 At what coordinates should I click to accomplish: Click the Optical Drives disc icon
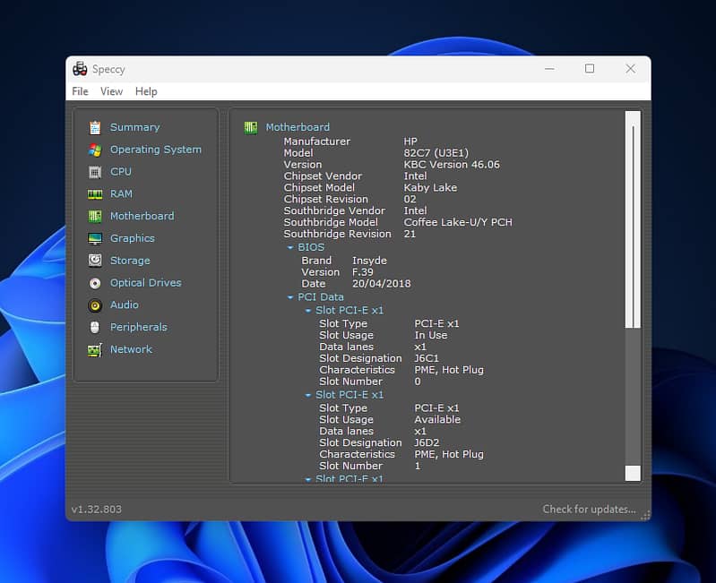click(x=95, y=283)
